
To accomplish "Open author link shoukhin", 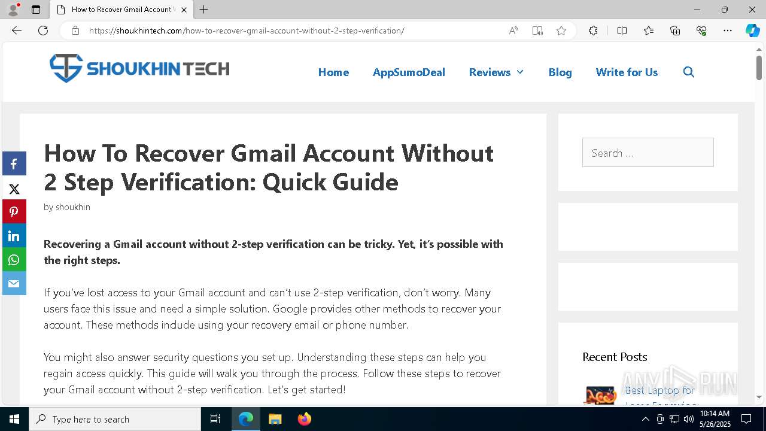I will [73, 207].
